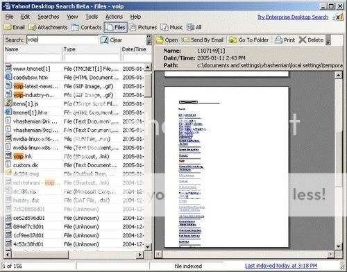Click Send By Email toolbar button
Viewport: 347px width, 272px height.
pyautogui.click(x=203, y=40)
